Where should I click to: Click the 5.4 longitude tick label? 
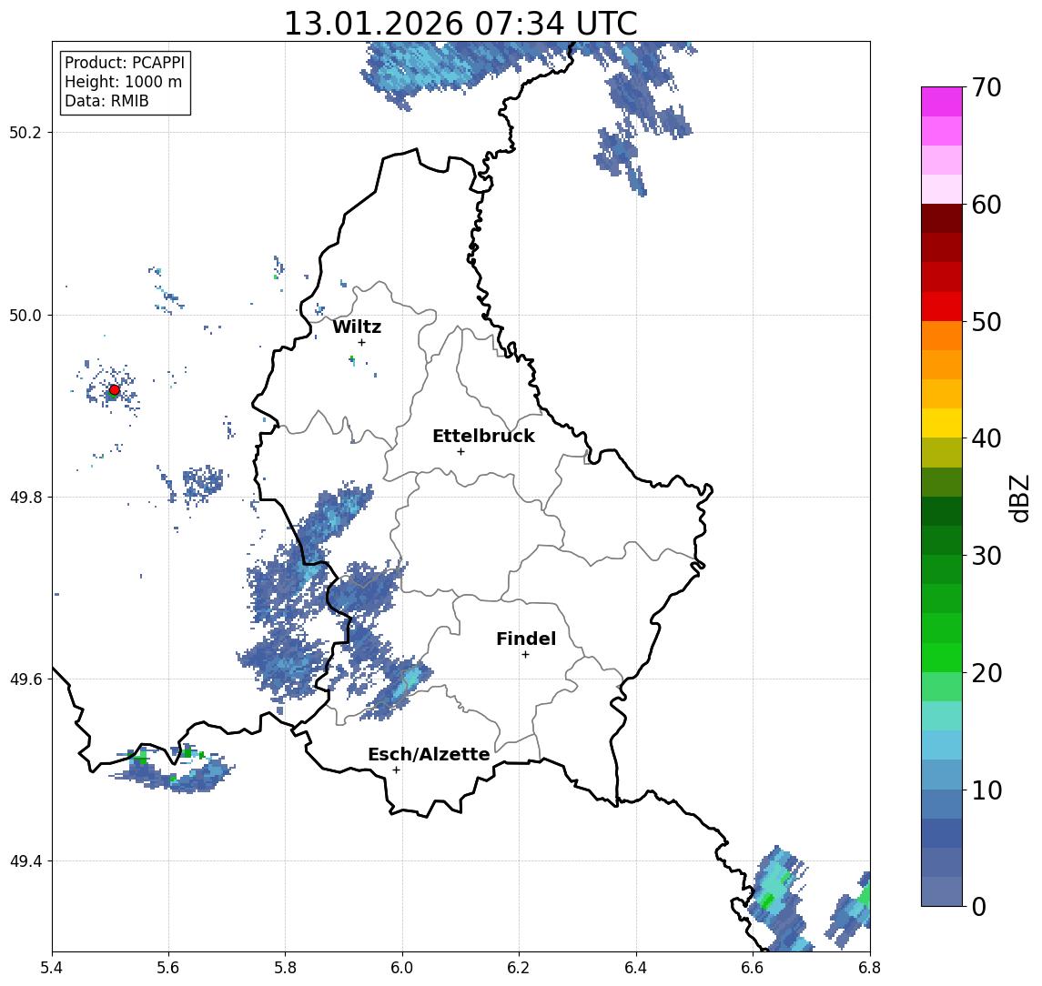coord(52,968)
